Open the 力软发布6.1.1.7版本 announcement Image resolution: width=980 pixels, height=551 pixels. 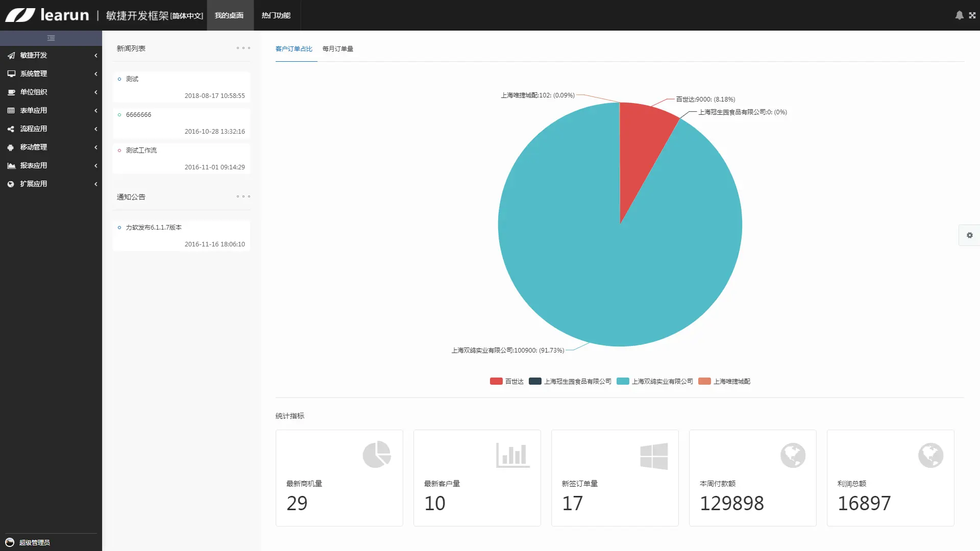(x=154, y=228)
